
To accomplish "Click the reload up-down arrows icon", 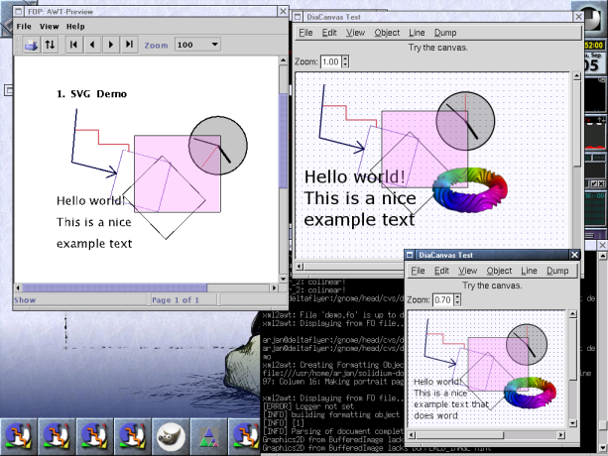I will pyautogui.click(x=50, y=45).
